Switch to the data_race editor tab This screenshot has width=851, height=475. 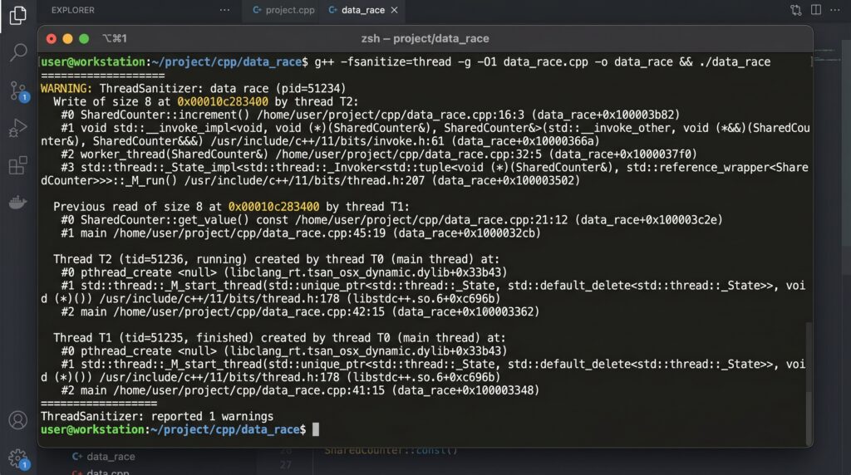(357, 10)
